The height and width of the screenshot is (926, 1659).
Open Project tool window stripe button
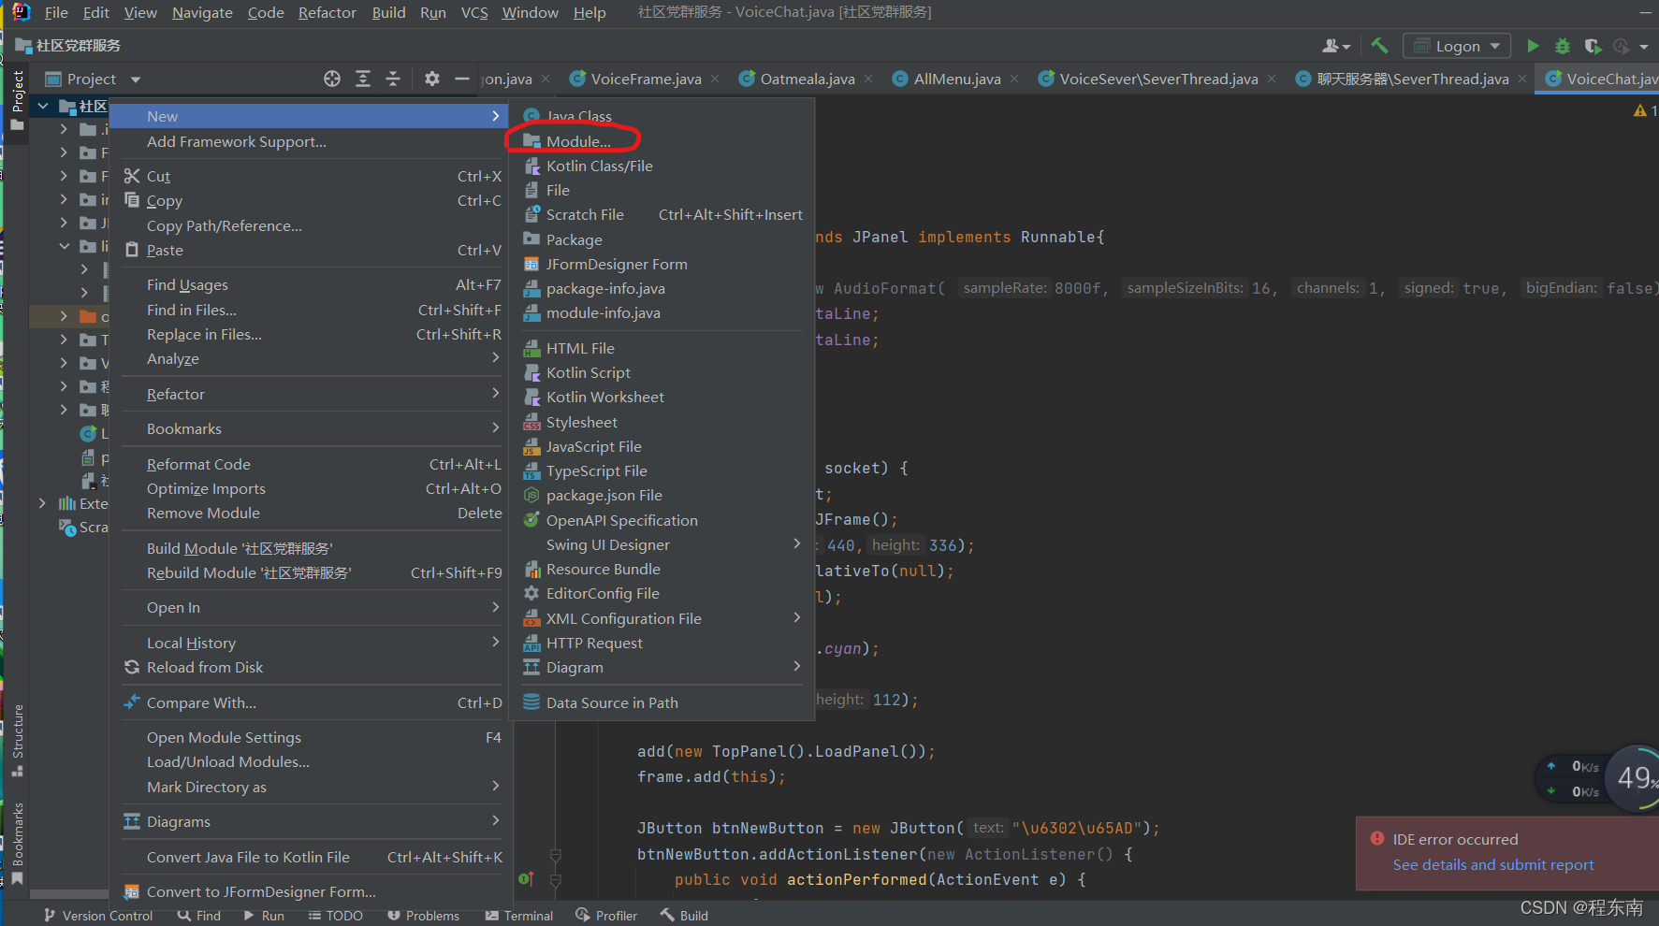coord(17,100)
